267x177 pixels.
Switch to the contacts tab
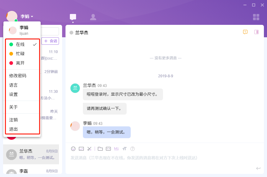[93, 17]
